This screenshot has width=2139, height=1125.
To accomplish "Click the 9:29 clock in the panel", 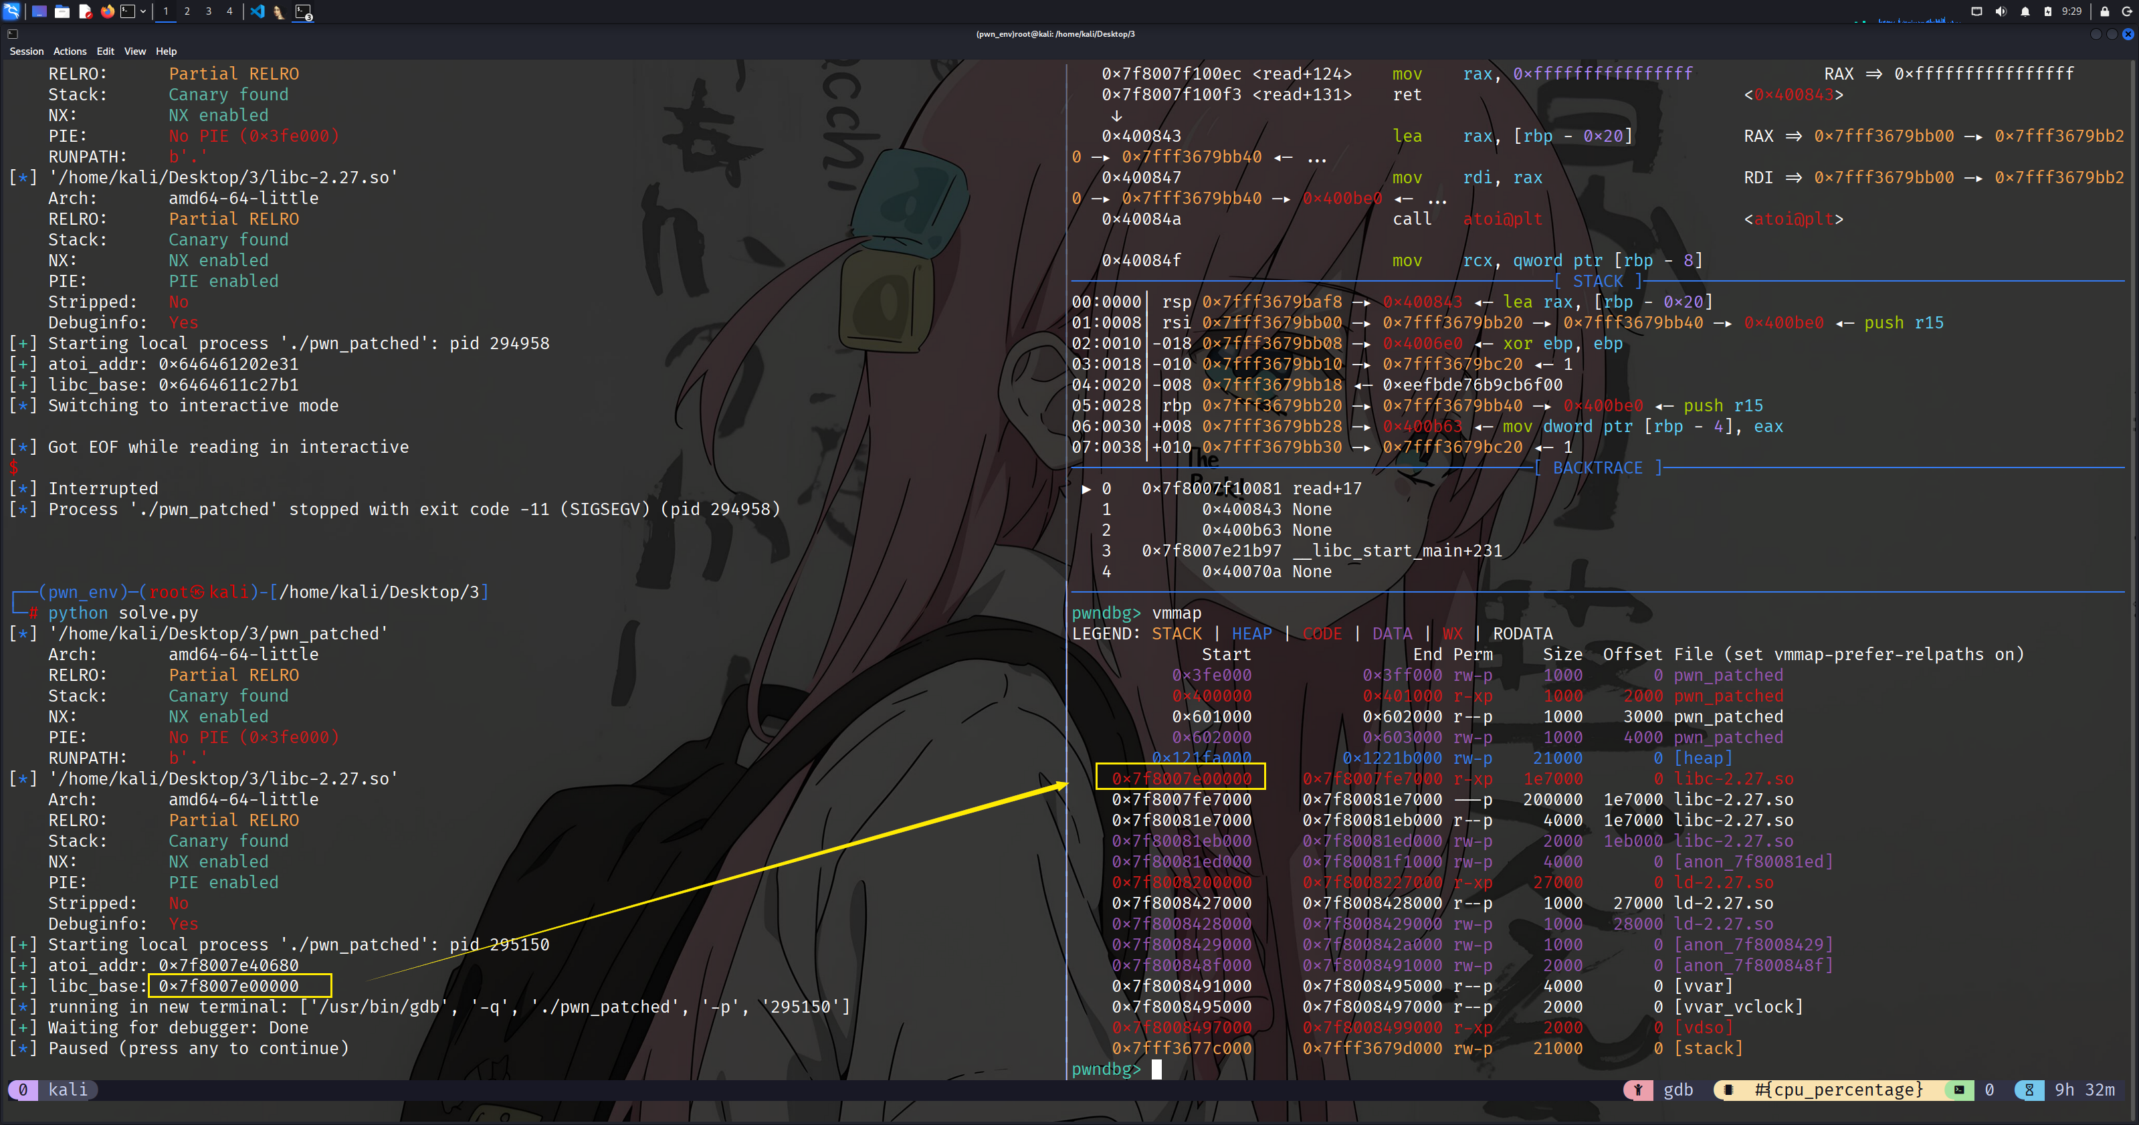I will tap(2071, 11).
